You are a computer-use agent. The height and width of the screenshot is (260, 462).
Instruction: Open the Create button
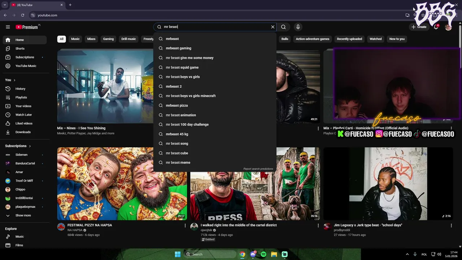[419, 27]
